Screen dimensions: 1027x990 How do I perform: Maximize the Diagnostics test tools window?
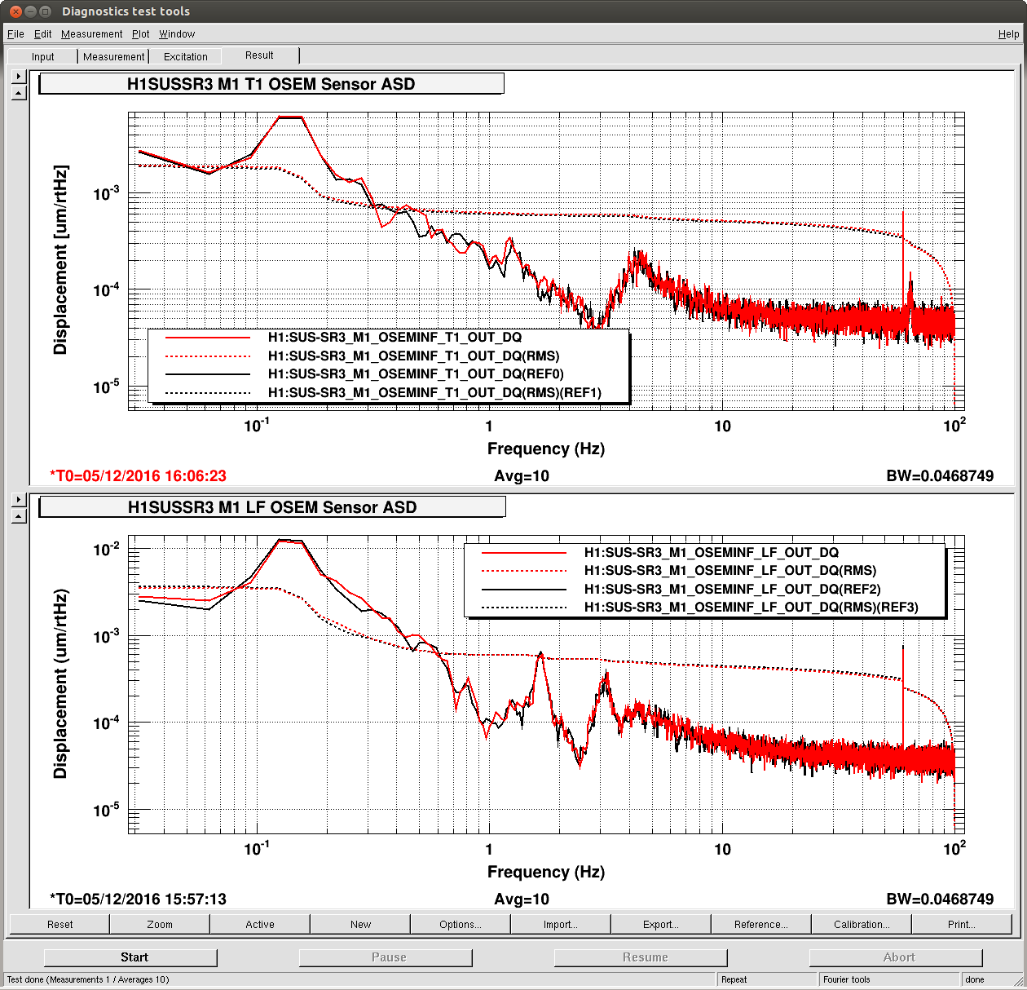pyautogui.click(x=46, y=11)
